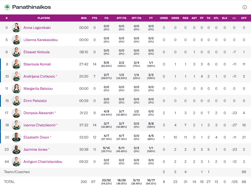Sort by the +/- column header

(x=234, y=18)
